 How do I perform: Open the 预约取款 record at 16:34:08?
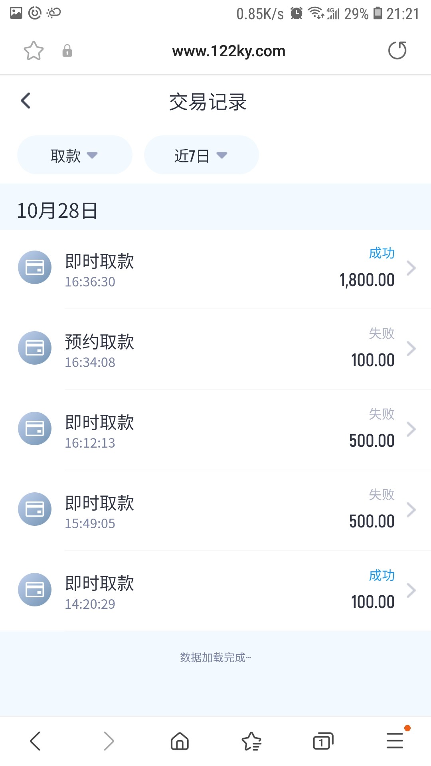(x=215, y=349)
